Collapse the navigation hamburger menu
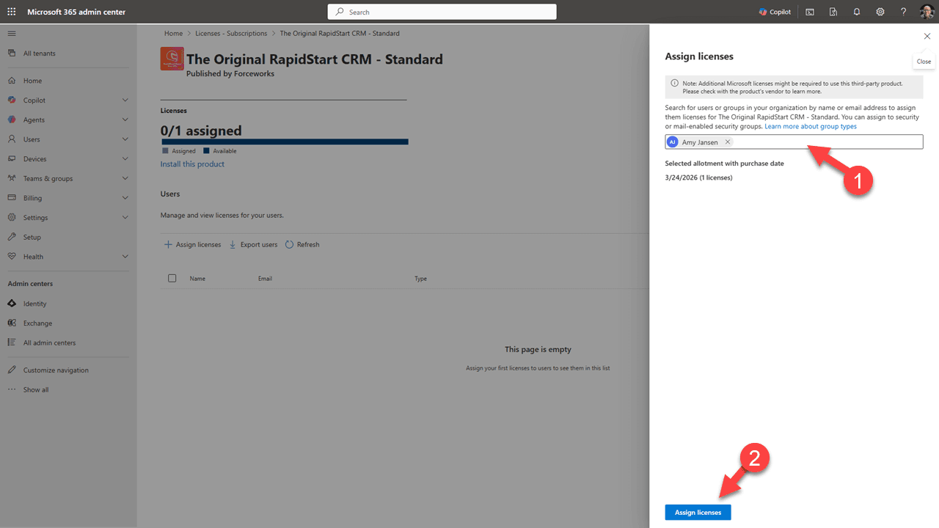The height and width of the screenshot is (528, 939). pos(12,34)
